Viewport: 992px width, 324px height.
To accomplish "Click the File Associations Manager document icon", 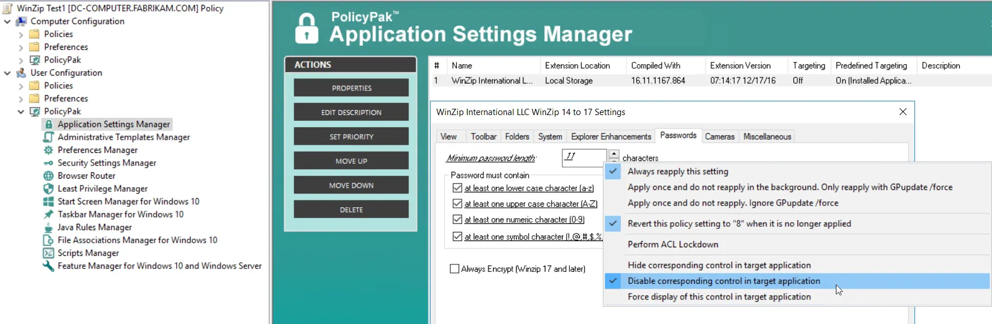I will (x=49, y=240).
